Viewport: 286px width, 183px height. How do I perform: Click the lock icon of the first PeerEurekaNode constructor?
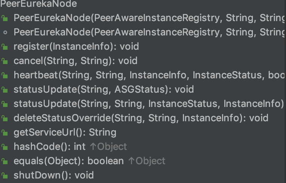(5, 18)
